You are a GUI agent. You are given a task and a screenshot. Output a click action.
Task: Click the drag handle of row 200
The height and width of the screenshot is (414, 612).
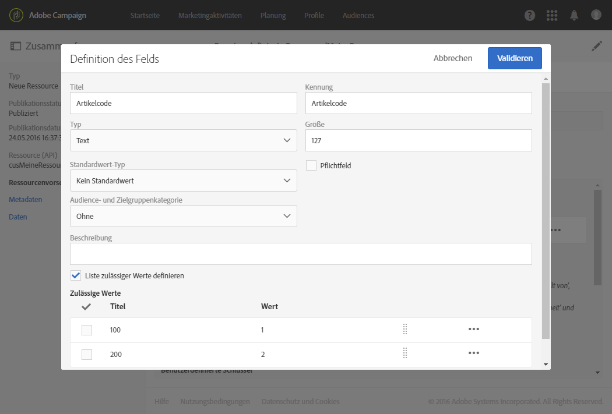[x=405, y=353]
